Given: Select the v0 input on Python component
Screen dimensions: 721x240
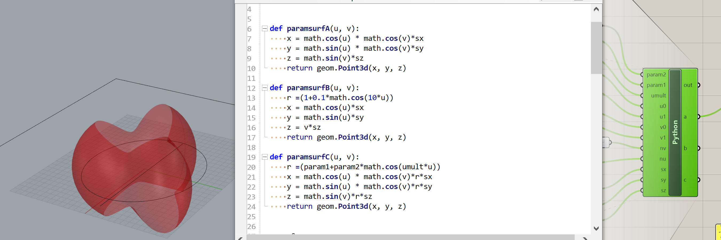Looking at the screenshot, I should (x=663, y=127).
